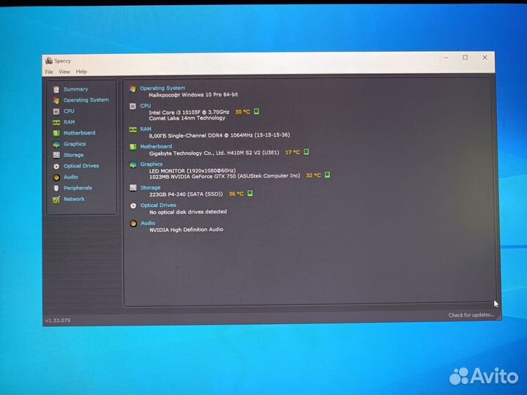This screenshot has height=395, width=527.
Task: Open the Help menu
Action: point(81,72)
